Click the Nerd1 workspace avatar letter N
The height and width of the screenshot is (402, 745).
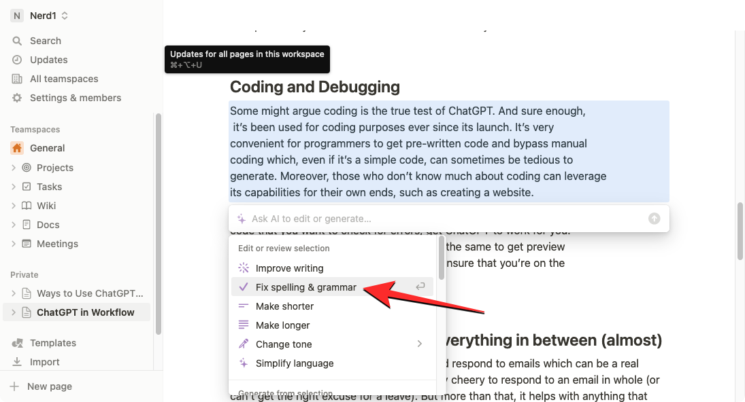17,16
